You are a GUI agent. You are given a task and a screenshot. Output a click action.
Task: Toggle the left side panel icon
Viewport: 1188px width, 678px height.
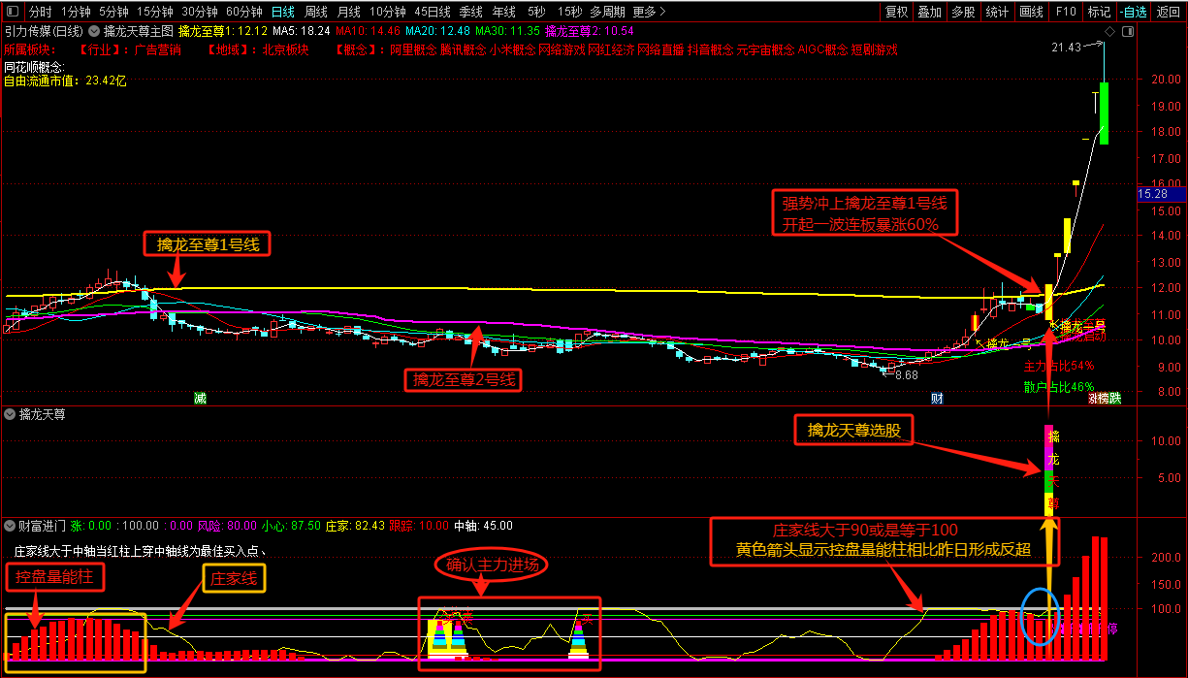[x=12, y=12]
